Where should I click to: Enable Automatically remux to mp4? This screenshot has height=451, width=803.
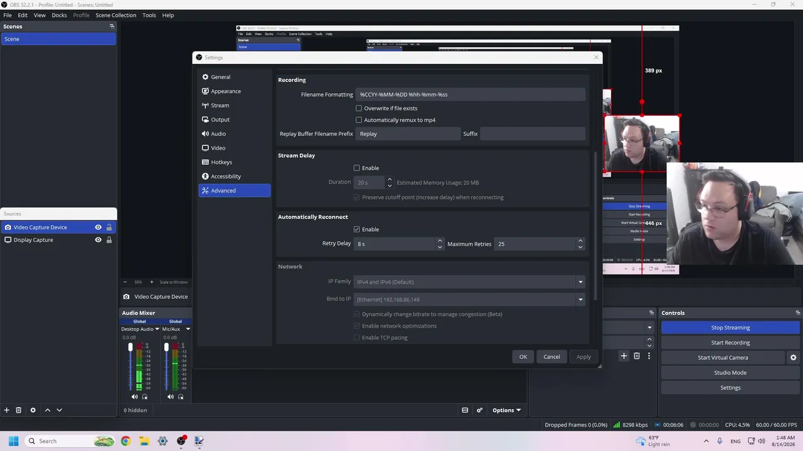tap(359, 120)
